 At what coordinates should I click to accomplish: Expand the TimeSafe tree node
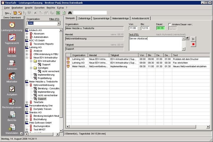coord(27,102)
